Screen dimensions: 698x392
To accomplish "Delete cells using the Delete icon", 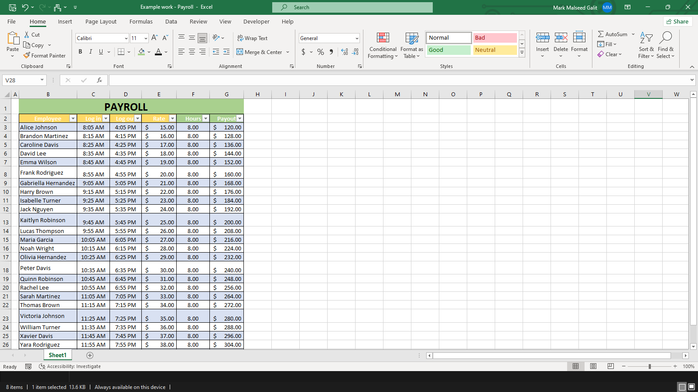I will (561, 38).
